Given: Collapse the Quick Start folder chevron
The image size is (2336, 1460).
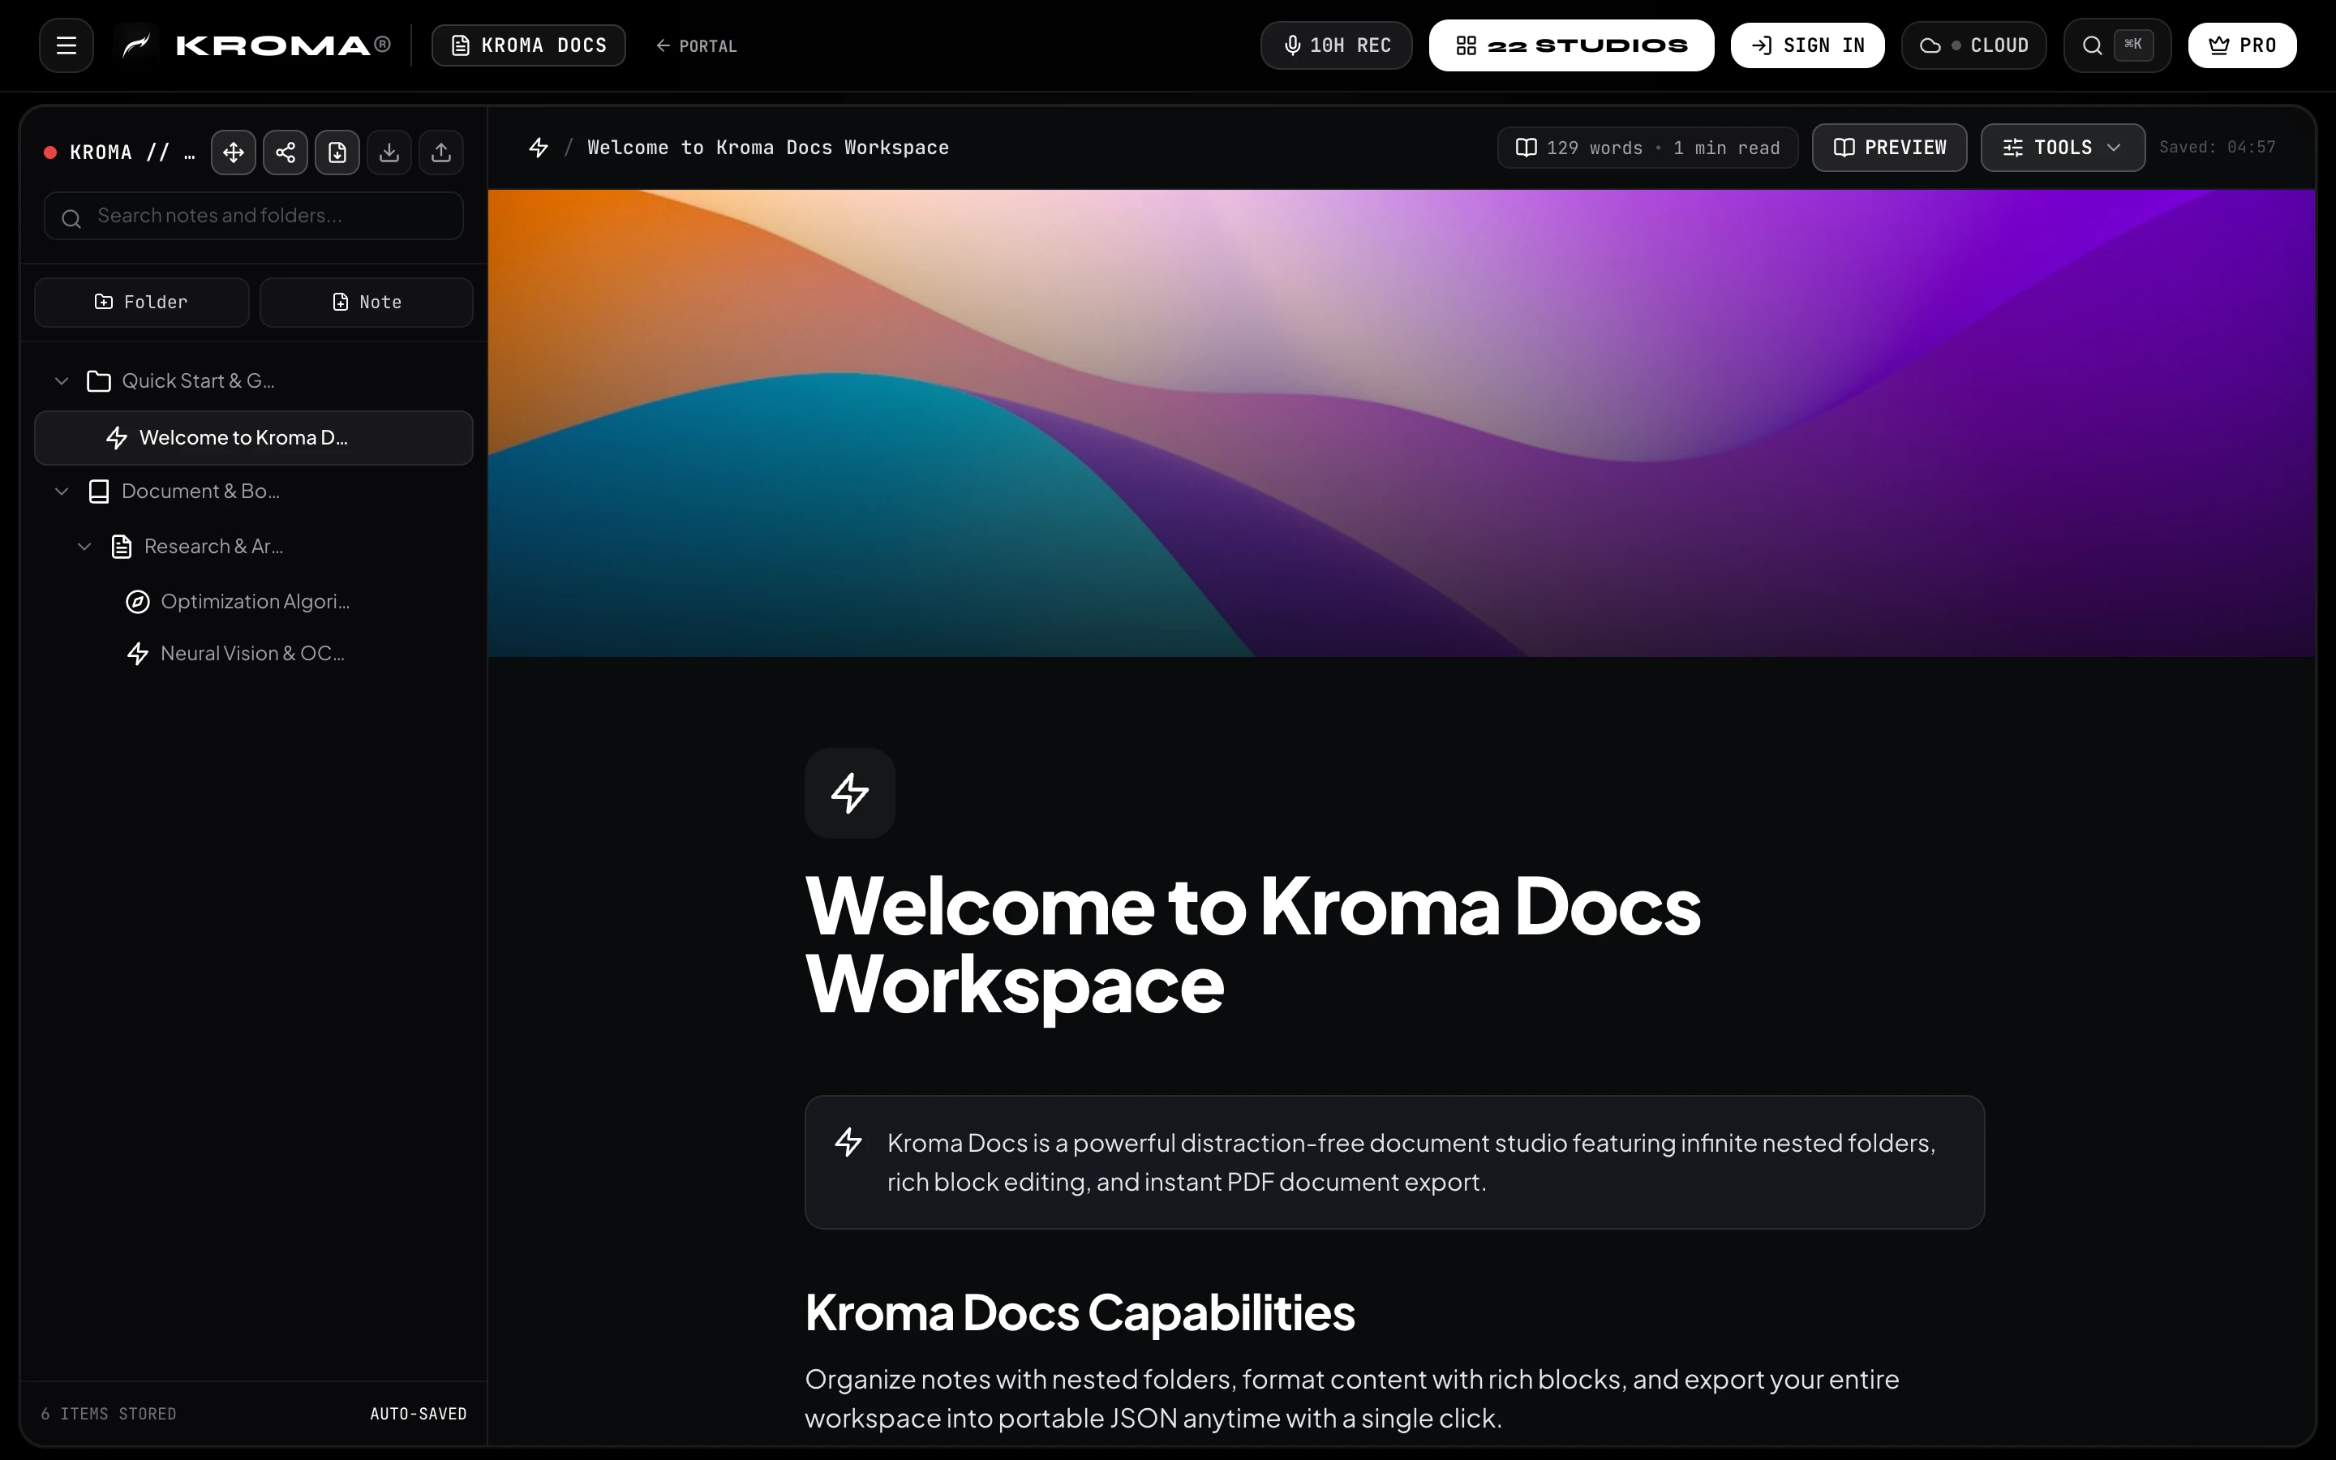Looking at the screenshot, I should click(x=62, y=380).
